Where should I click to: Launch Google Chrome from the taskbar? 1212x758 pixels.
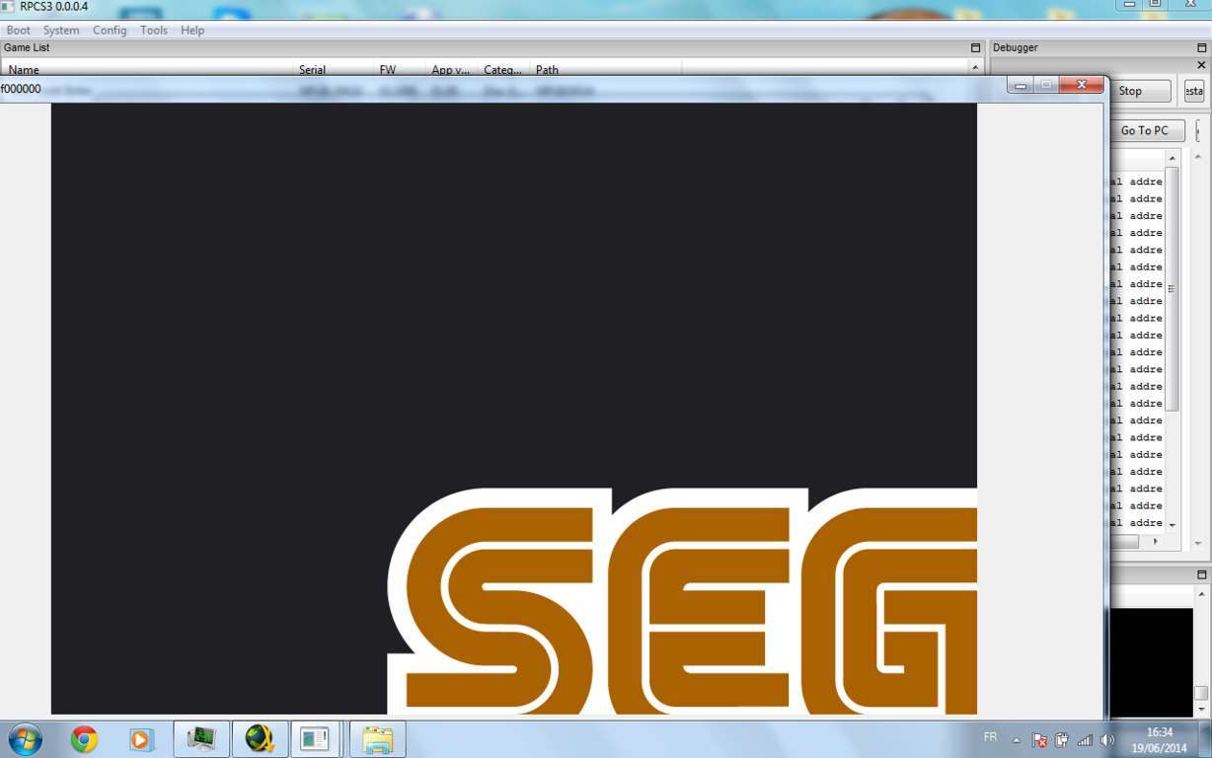pyautogui.click(x=84, y=739)
